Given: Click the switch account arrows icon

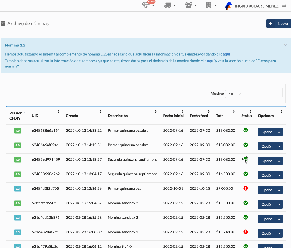Looking at the screenshot, I should click(284, 6).
